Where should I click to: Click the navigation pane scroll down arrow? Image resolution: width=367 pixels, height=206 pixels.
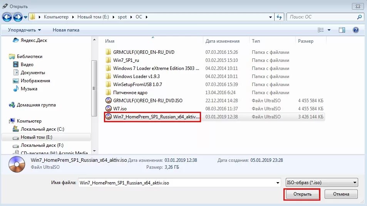tap(94, 151)
